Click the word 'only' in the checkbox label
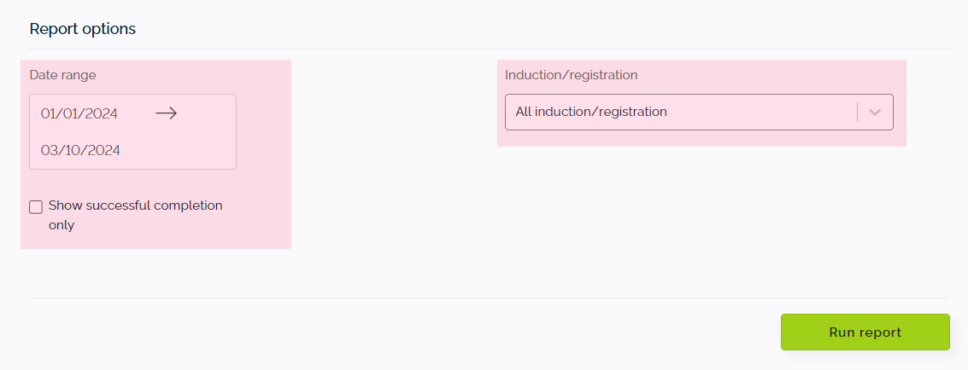The width and height of the screenshot is (968, 370). point(62,225)
